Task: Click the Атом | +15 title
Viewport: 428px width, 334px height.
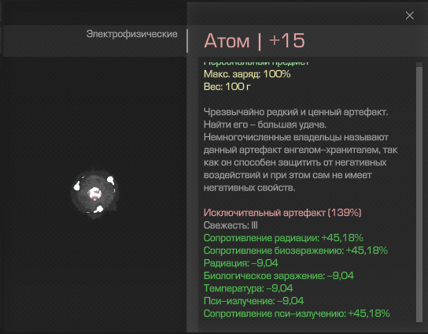Action: pyautogui.click(x=254, y=41)
